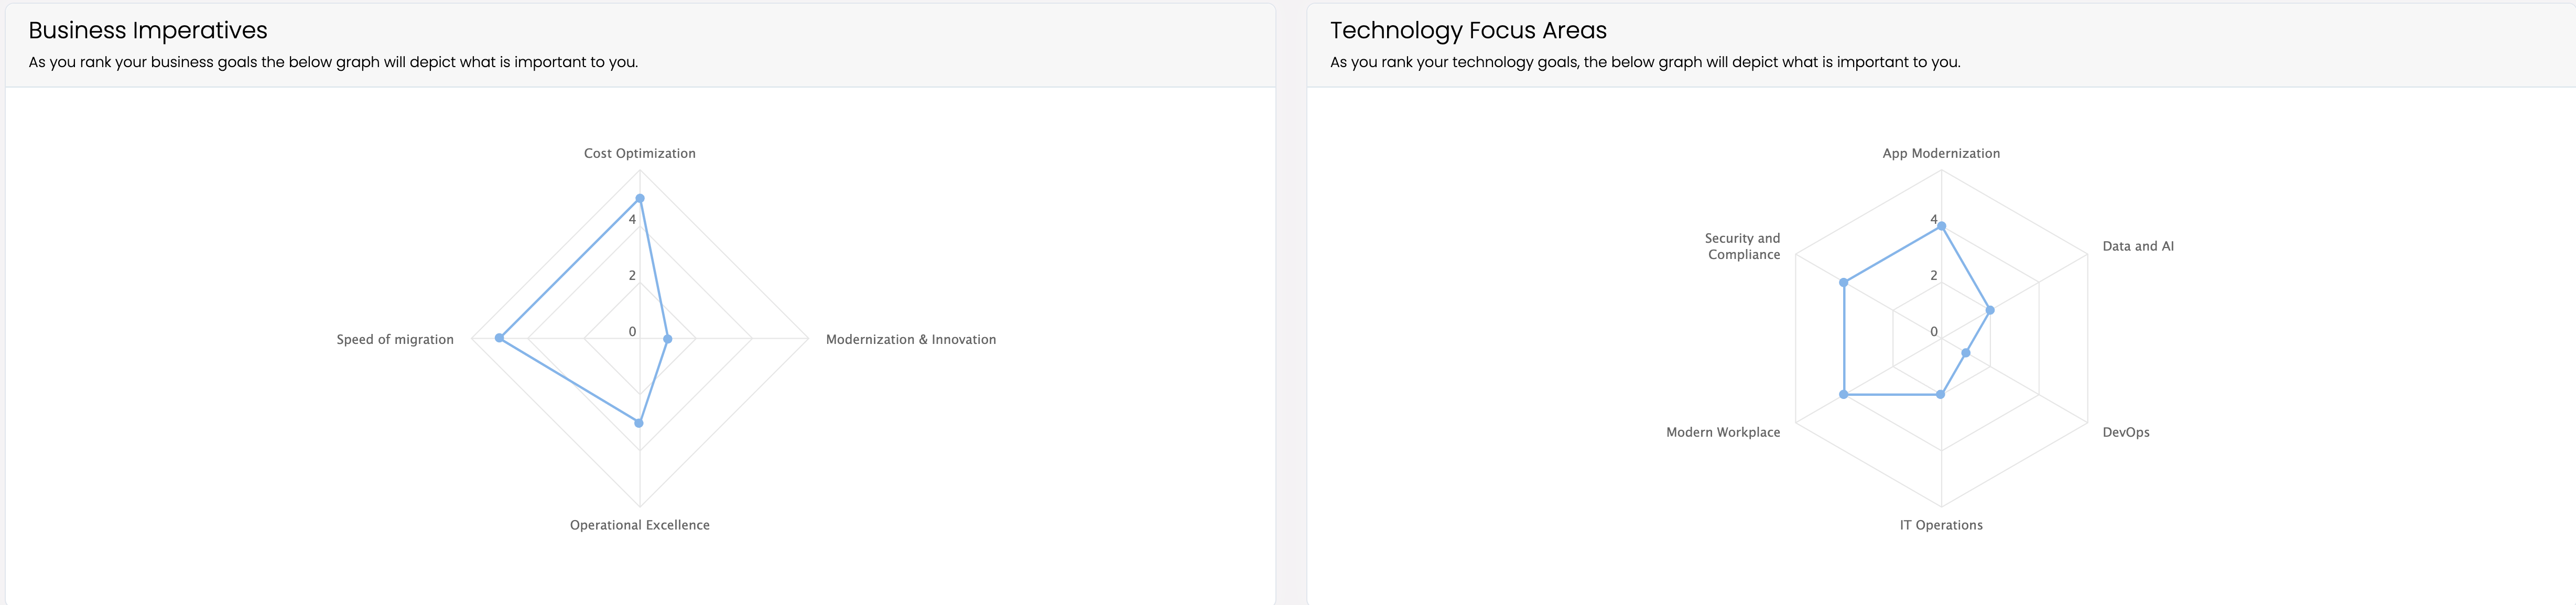The width and height of the screenshot is (2576, 605).
Task: Click the Cost Optimization data point
Action: 640,198
